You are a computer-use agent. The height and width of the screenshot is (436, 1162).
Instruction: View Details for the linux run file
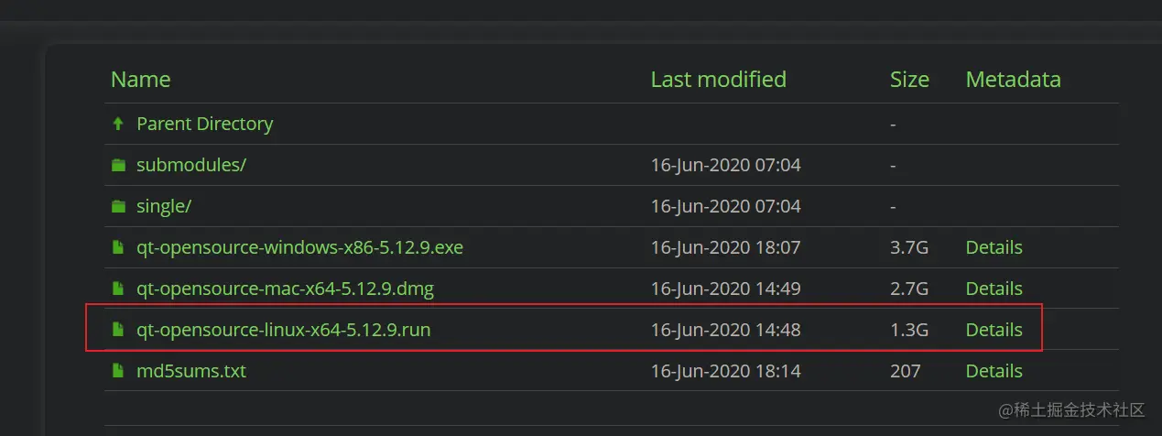[x=994, y=330]
